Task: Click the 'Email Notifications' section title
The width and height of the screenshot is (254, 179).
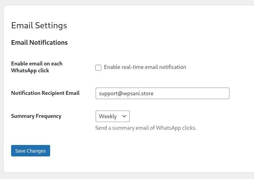Action: pos(39,42)
